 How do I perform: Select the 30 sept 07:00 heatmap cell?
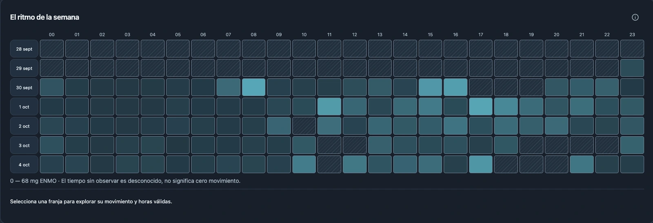coord(229,87)
